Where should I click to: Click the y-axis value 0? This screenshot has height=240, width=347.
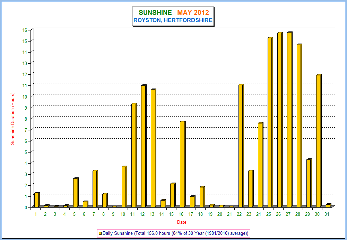[26, 207]
